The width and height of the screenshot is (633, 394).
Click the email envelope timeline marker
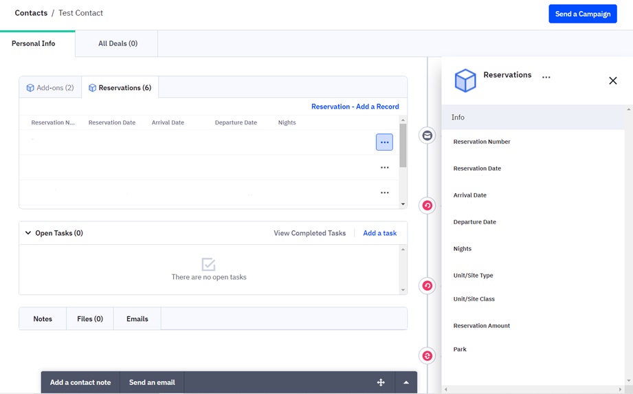click(x=427, y=135)
